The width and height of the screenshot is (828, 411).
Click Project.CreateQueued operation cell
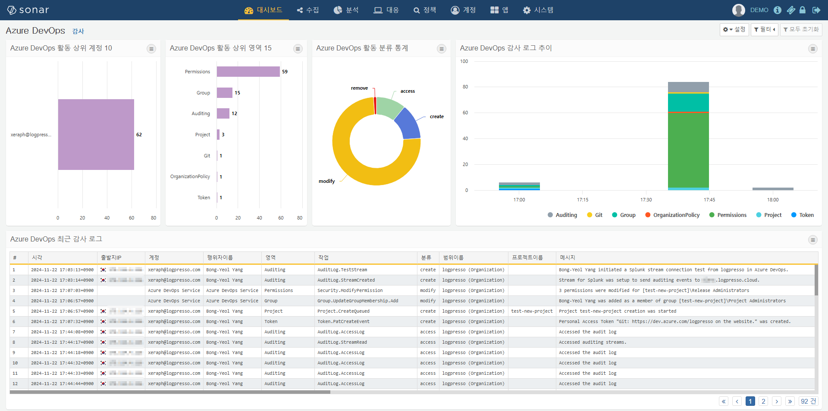[344, 311]
